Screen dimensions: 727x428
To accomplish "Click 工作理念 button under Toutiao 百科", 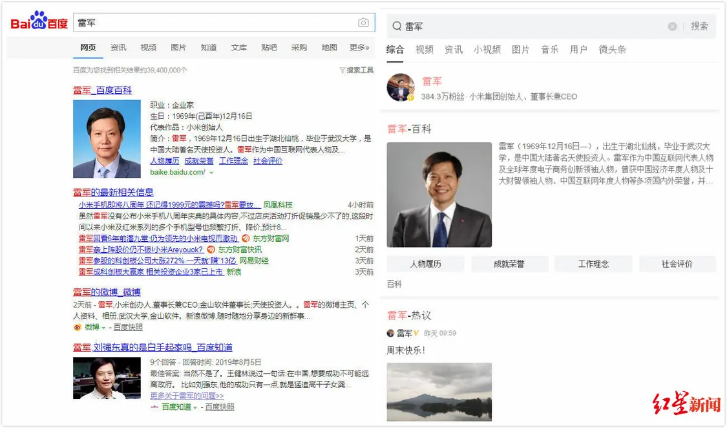I will (593, 264).
